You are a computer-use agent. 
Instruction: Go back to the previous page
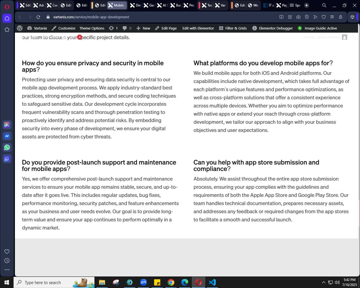click(20, 17)
